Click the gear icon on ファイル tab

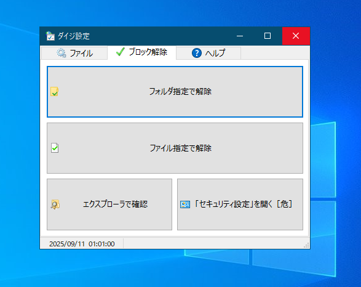pyautogui.click(x=61, y=53)
